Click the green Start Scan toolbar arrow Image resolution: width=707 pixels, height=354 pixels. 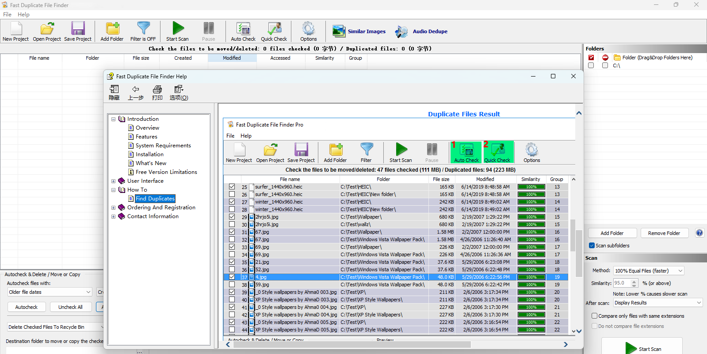(178, 28)
